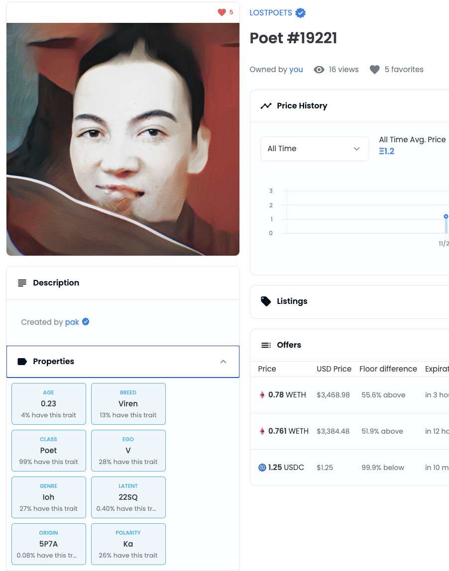Click the 55.6% above floor difference
449x571 pixels.
383,395
